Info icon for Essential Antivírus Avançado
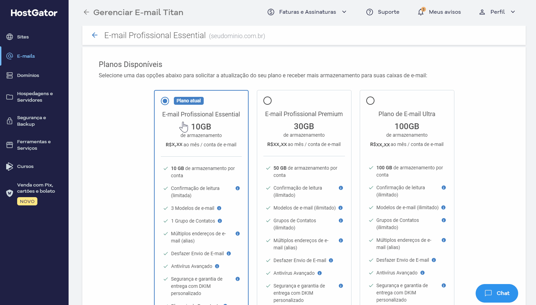 tap(217, 266)
